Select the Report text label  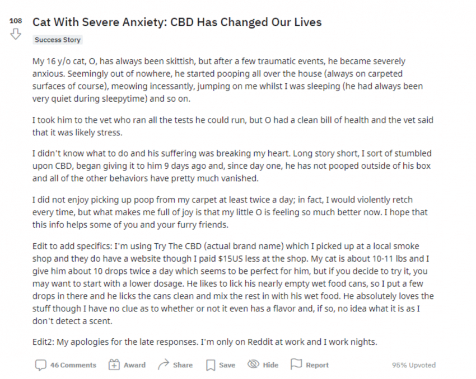[317, 365]
